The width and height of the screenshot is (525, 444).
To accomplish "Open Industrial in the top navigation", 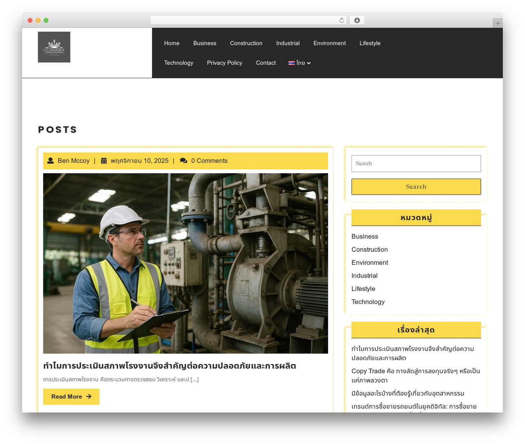I will tap(288, 43).
